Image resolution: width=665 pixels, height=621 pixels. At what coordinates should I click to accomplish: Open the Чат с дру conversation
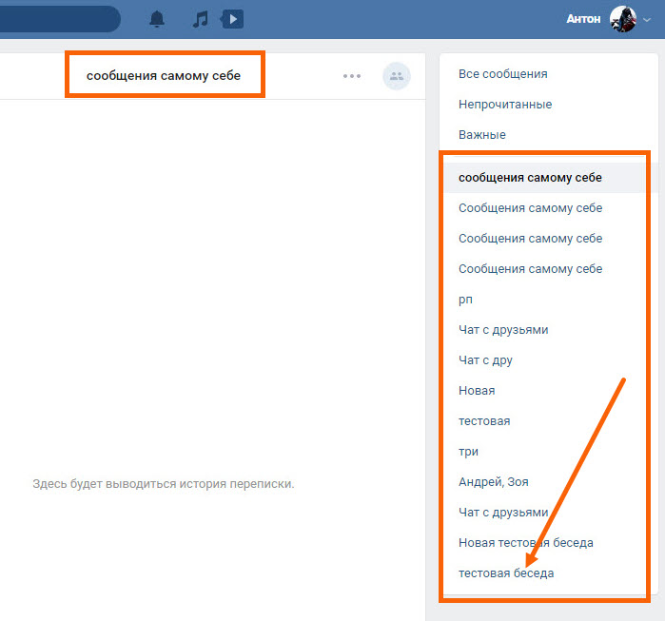[x=485, y=360]
